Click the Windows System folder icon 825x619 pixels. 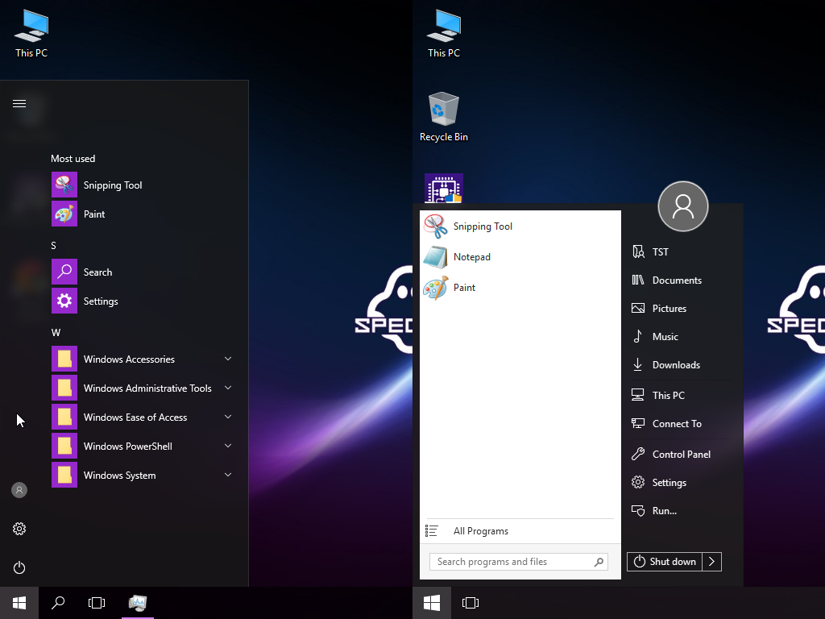[x=64, y=475]
